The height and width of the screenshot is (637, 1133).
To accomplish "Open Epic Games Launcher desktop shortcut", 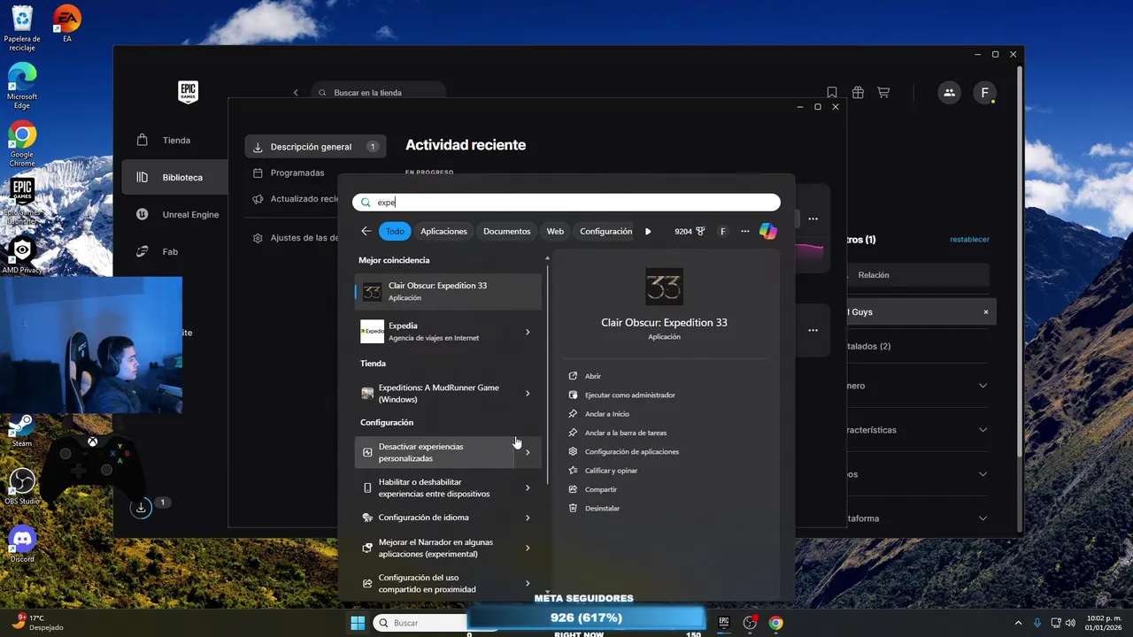I will 22,201.
